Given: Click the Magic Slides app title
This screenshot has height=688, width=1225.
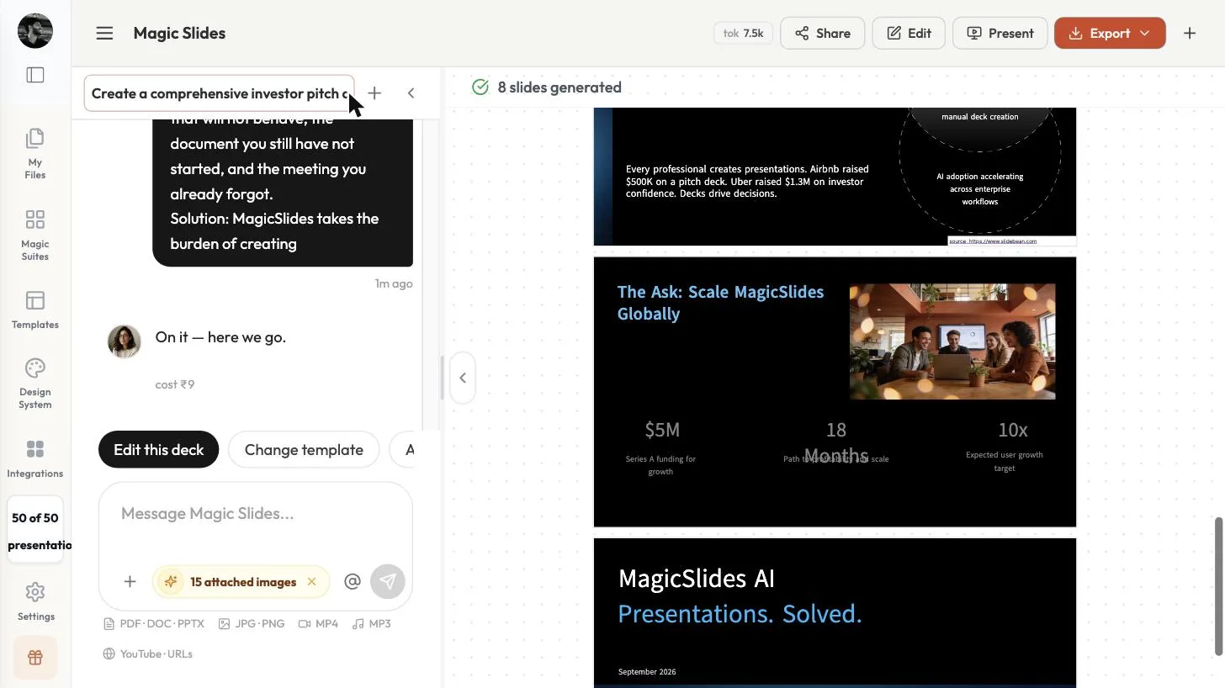Looking at the screenshot, I should coord(179,33).
